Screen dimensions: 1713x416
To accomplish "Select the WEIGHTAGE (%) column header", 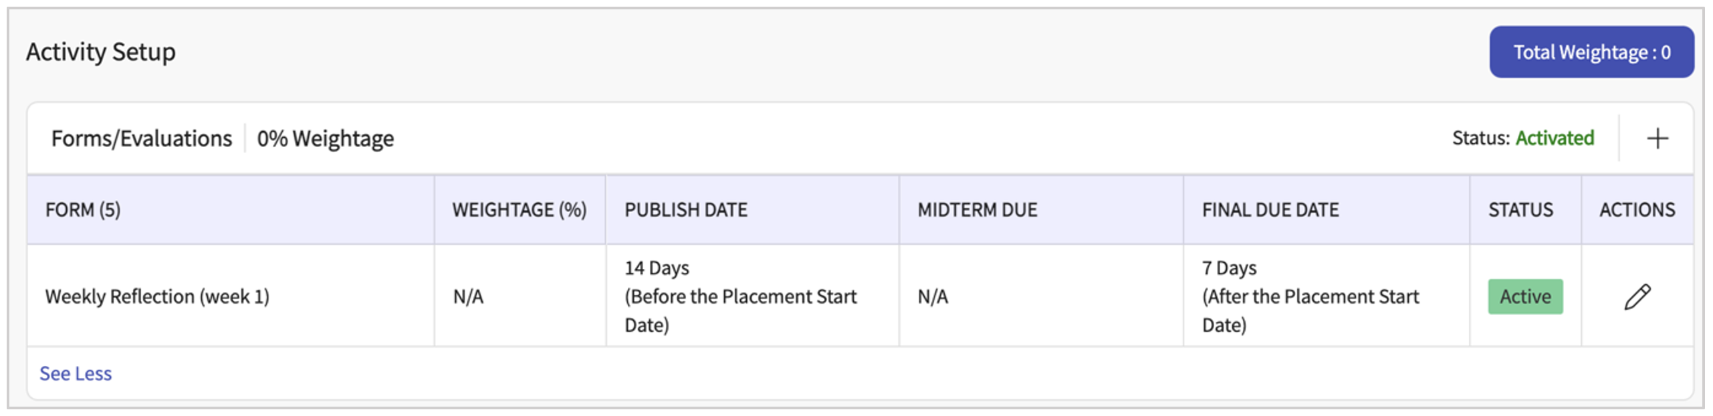I will pos(519,210).
